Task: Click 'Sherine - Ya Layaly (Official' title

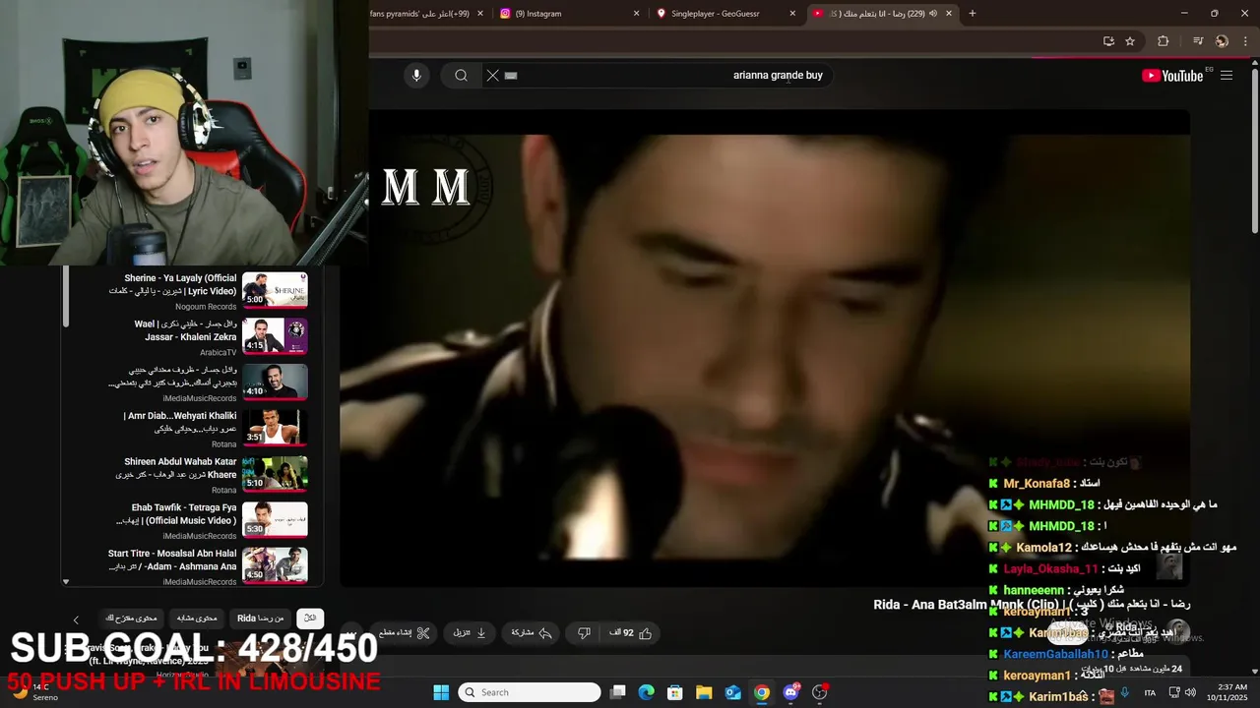Action: pyautogui.click(x=180, y=278)
